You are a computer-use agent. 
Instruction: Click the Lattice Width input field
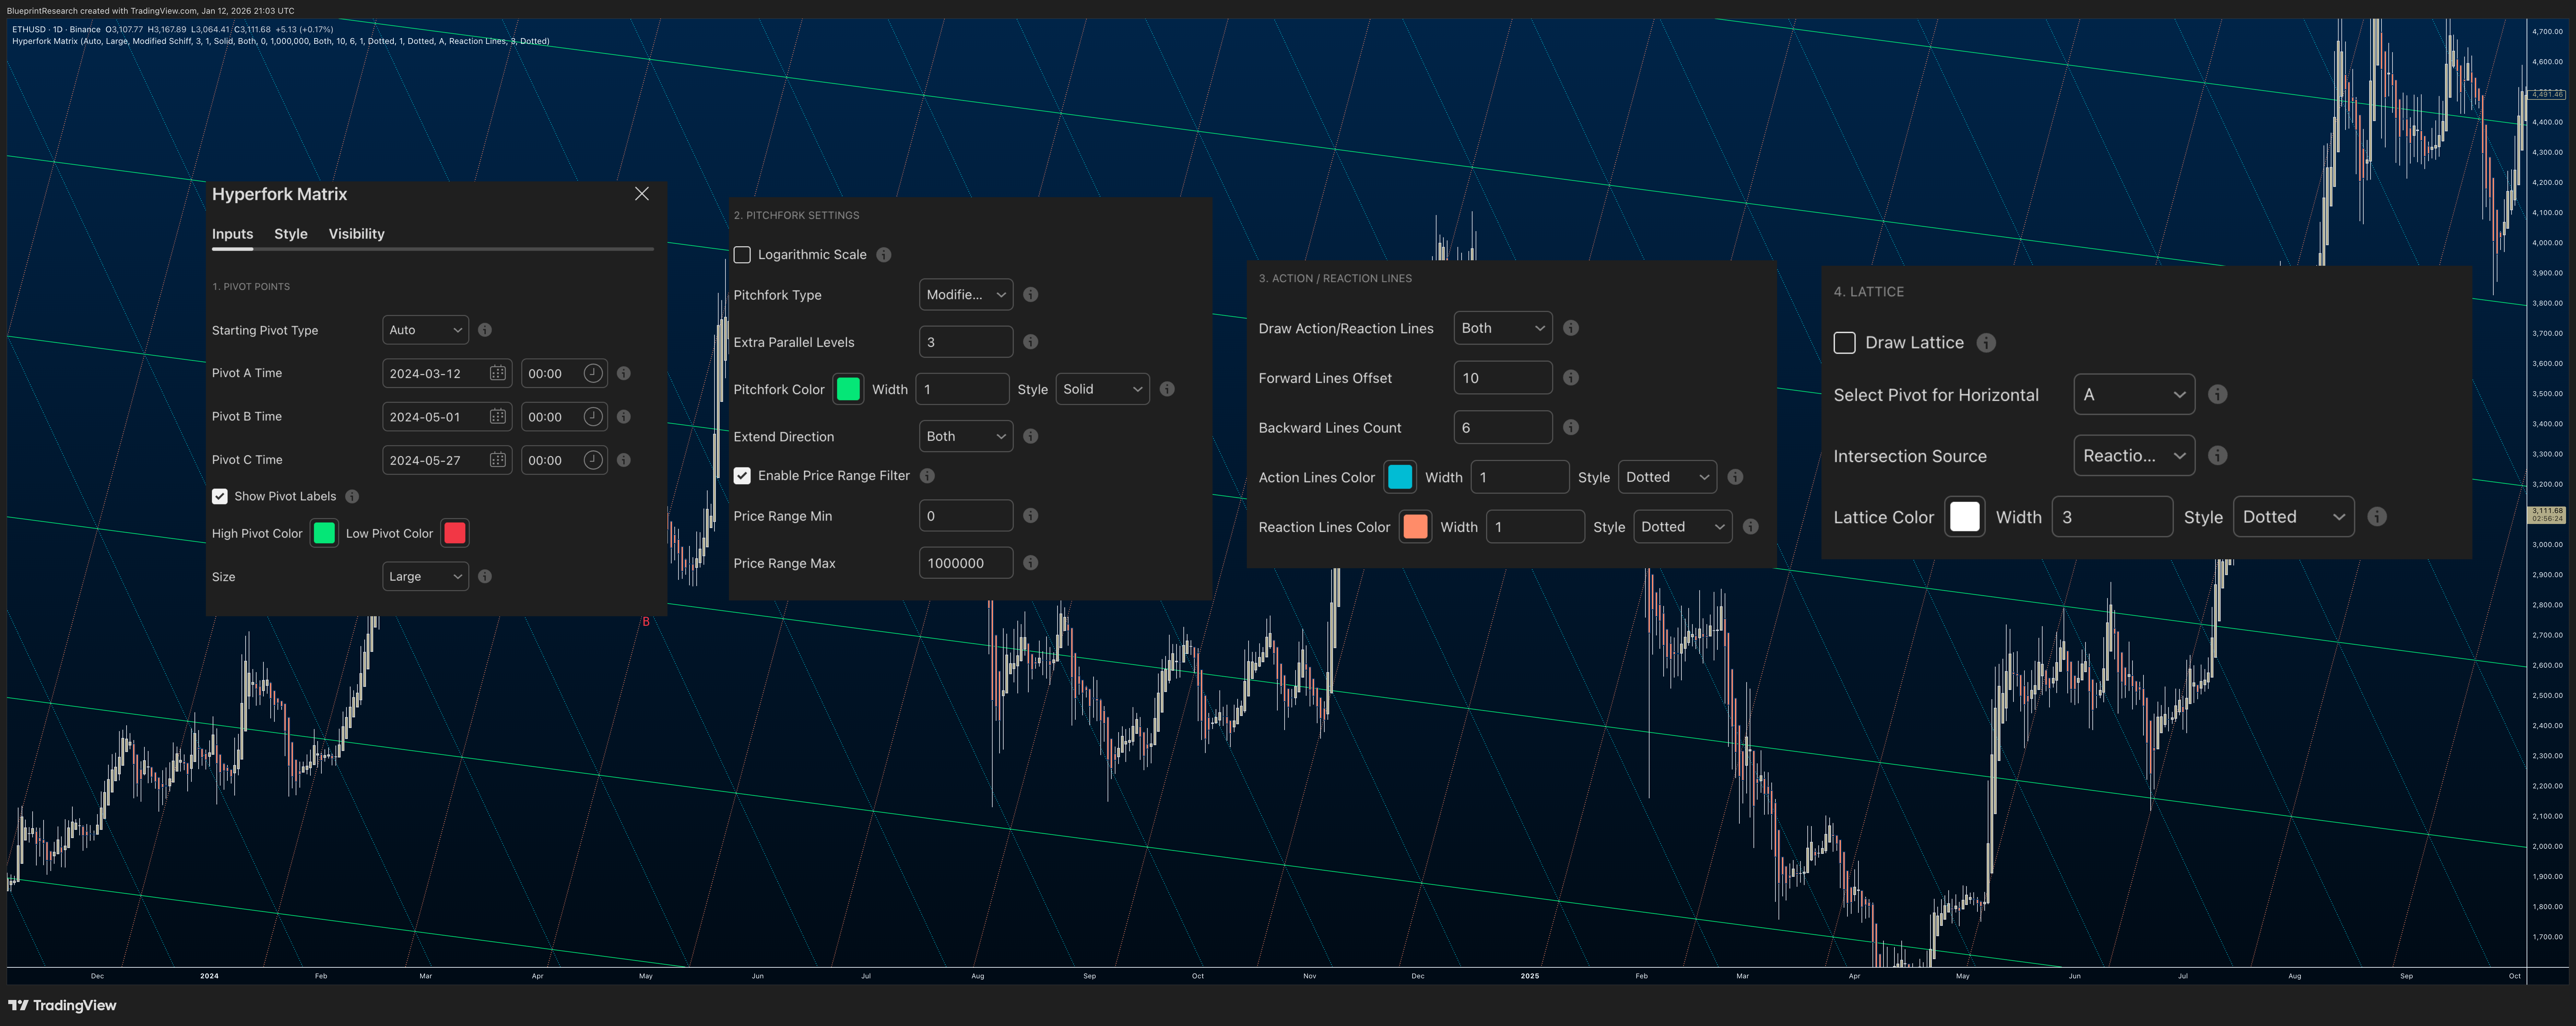point(2112,517)
